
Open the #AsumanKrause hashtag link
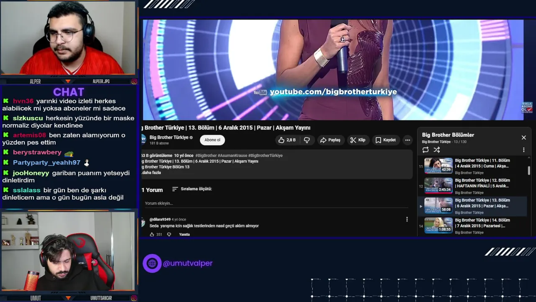[x=232, y=156]
